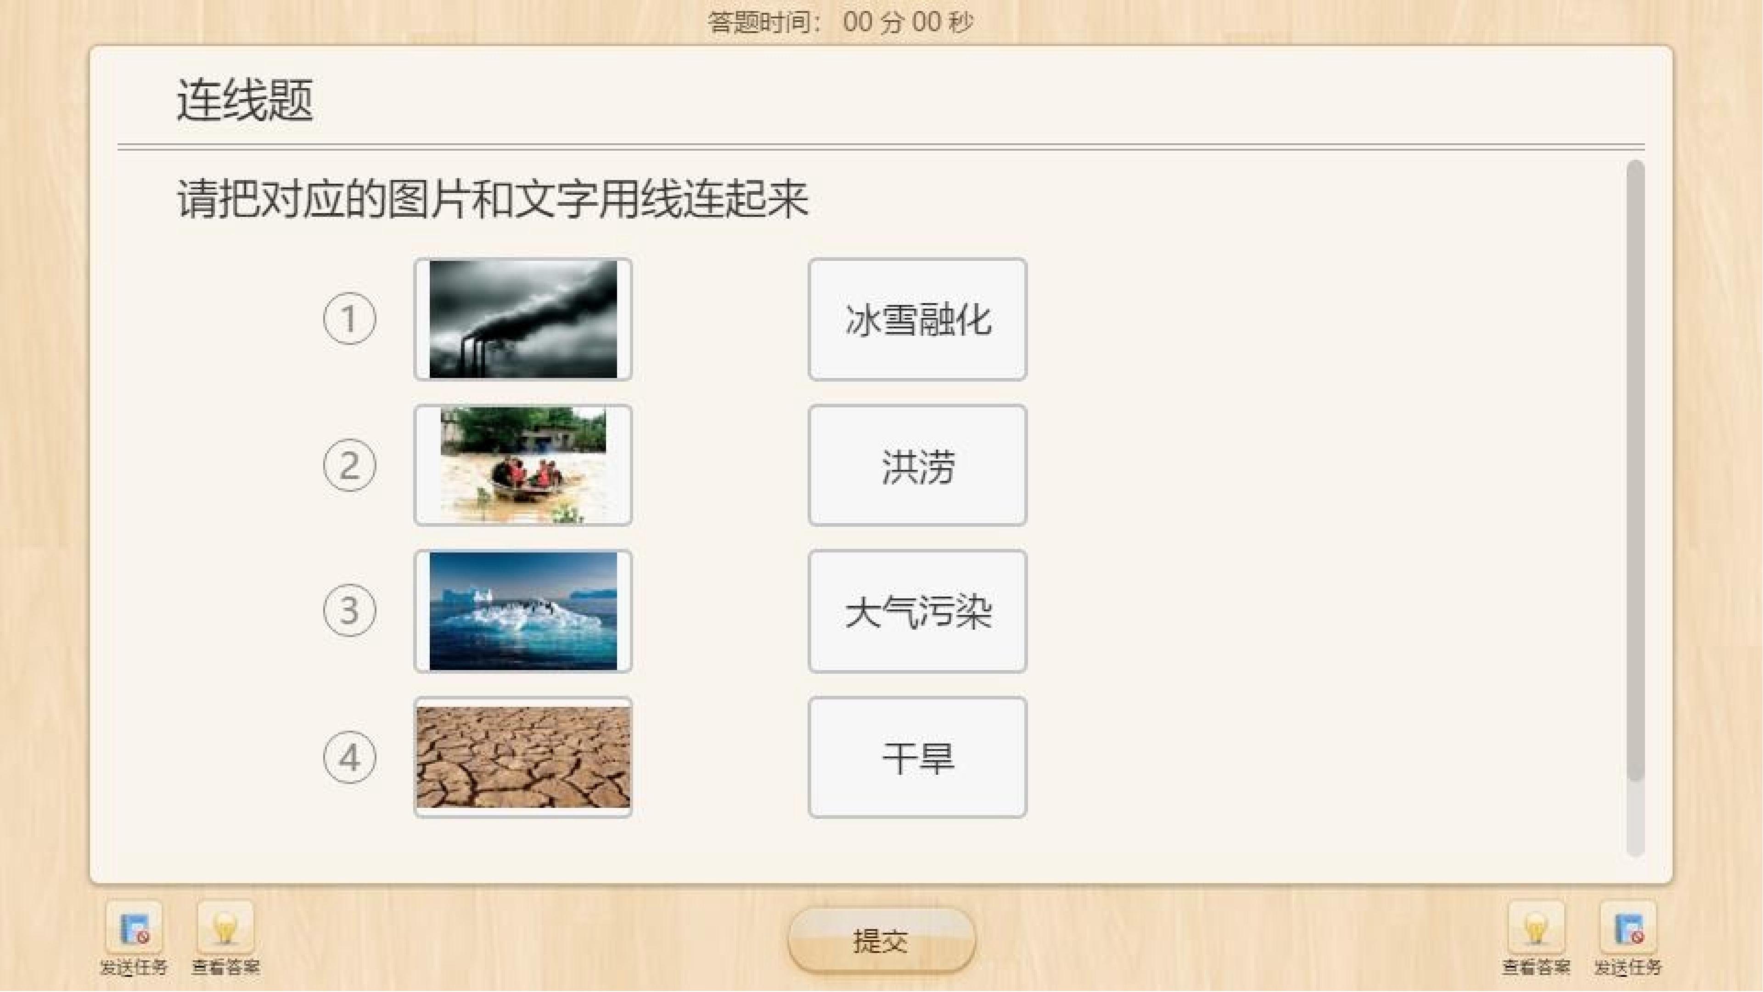Choose the 干旱 answer box
Viewport: 1763px width, 992px height.
pyautogui.click(x=917, y=757)
